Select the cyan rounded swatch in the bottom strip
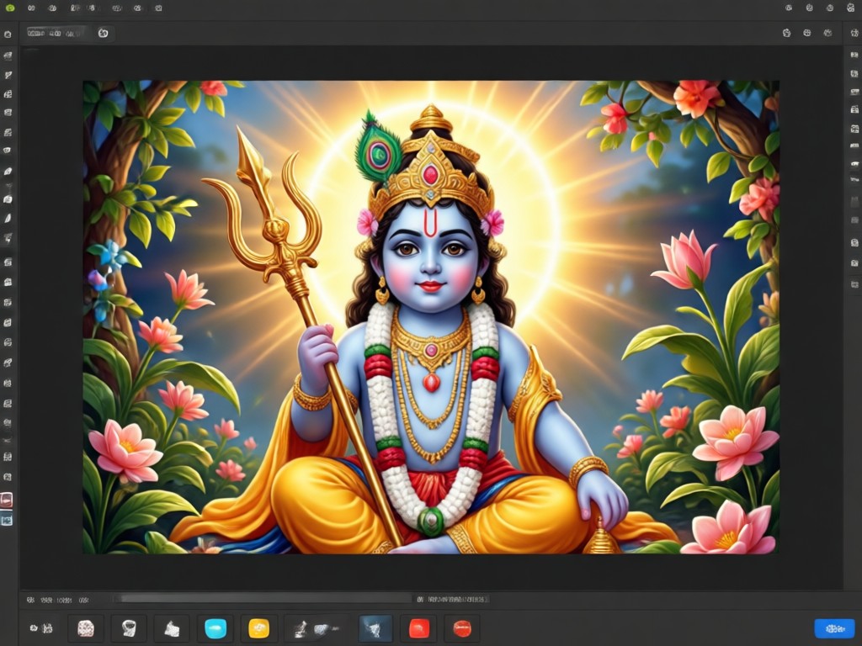 pyautogui.click(x=215, y=627)
